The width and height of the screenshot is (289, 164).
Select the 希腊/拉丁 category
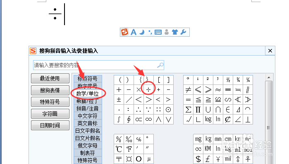88,101
